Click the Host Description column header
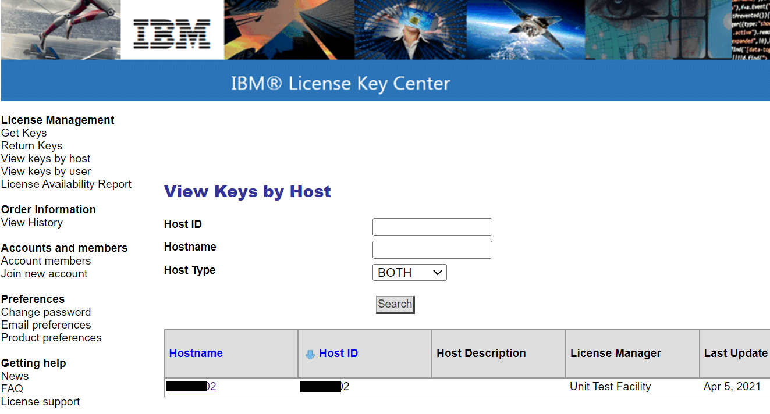The image size is (770, 414). click(x=481, y=354)
